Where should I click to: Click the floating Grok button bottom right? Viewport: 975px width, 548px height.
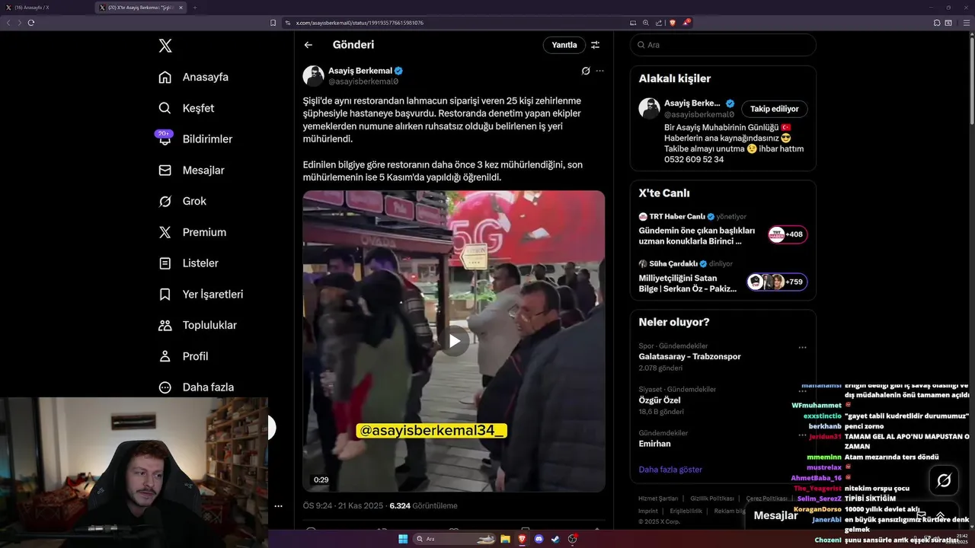point(944,480)
